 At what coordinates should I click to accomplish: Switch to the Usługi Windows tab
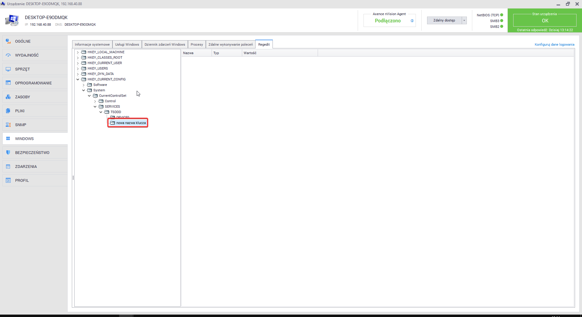click(x=127, y=44)
